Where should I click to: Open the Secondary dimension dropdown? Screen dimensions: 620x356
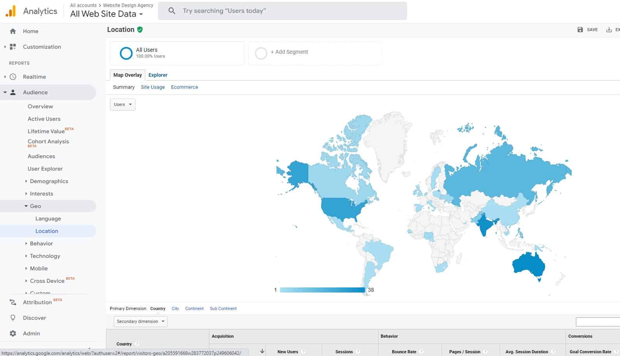tap(140, 321)
